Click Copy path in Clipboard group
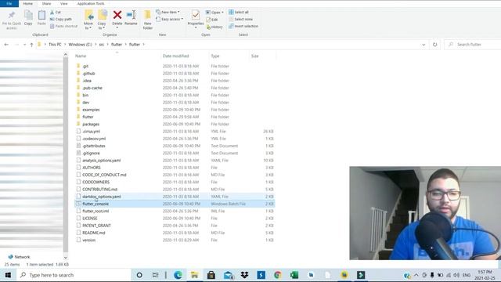Screen dimensions: 501x282 point(61,19)
